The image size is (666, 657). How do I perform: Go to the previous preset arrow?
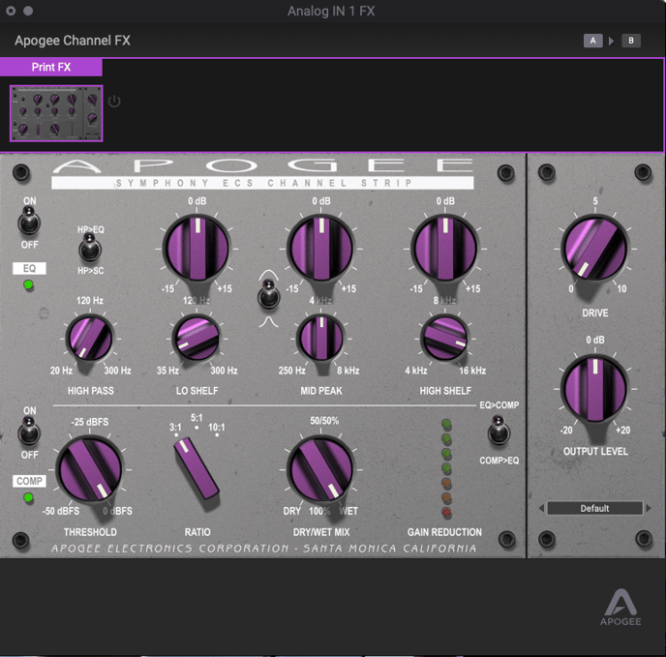coord(541,508)
